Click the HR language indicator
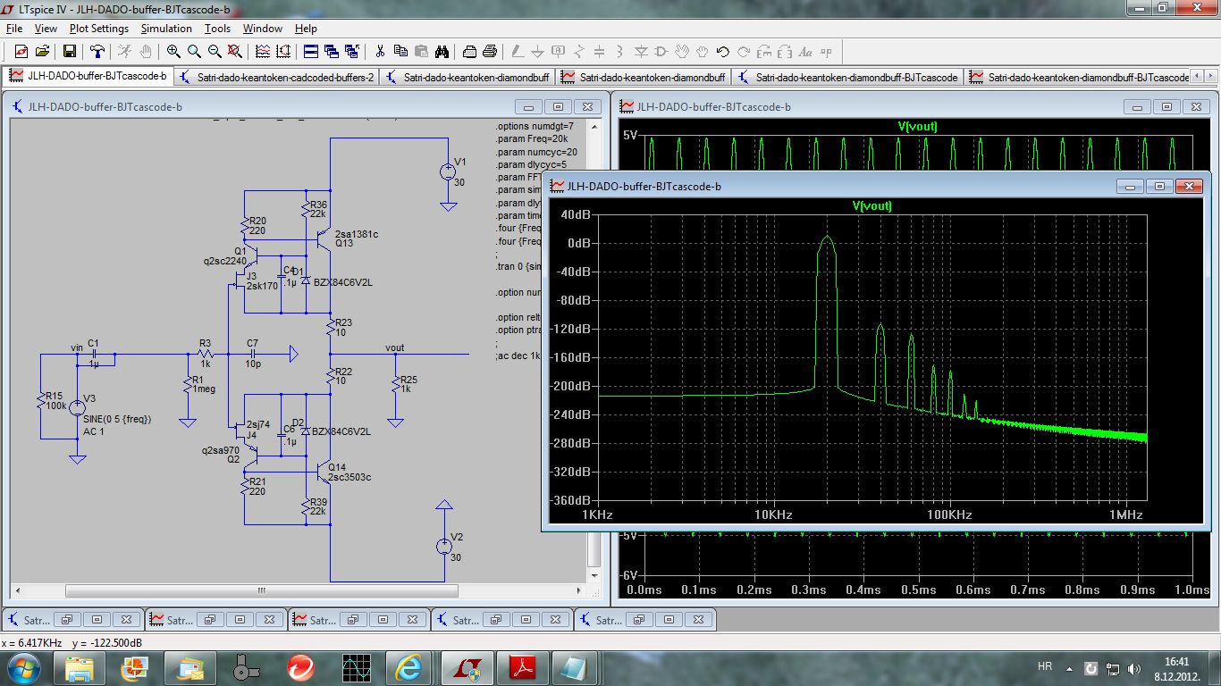Viewport: 1221px width, 686px height. [1044, 666]
